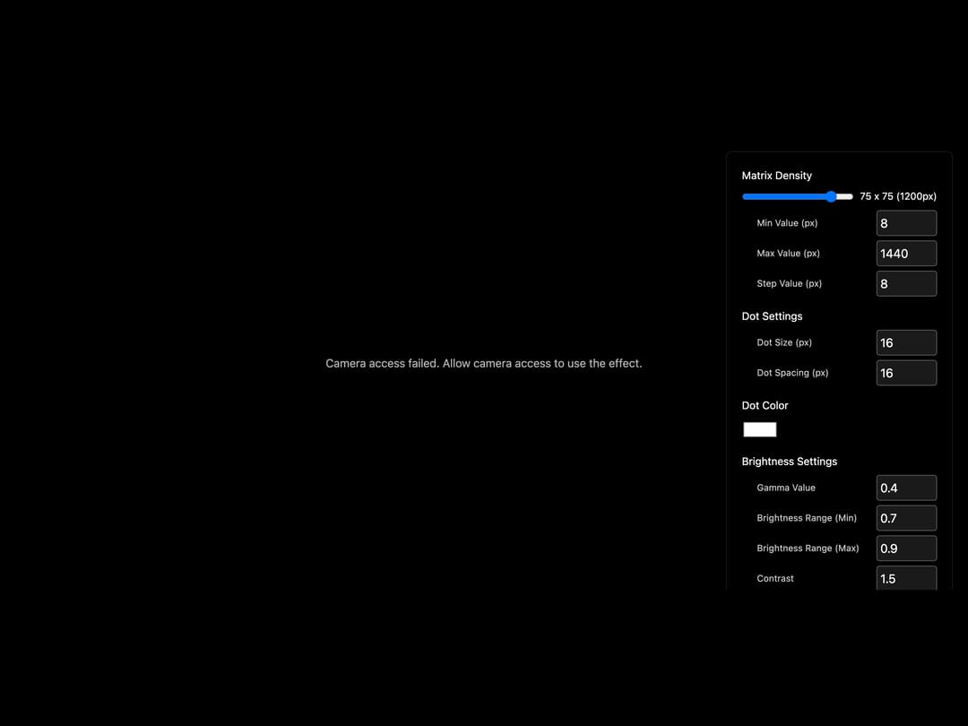Click the "Dot Spacing (px)" label
Screen dimensions: 968x726
(792, 373)
